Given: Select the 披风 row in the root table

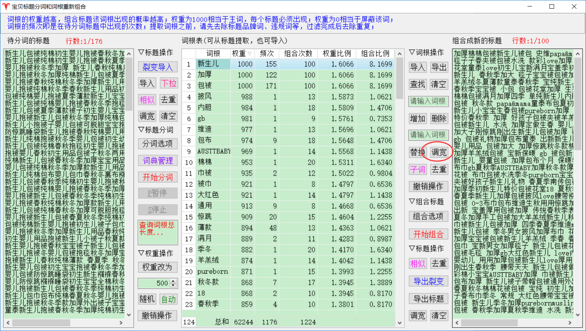Looking at the screenshot, I should [x=213, y=97].
